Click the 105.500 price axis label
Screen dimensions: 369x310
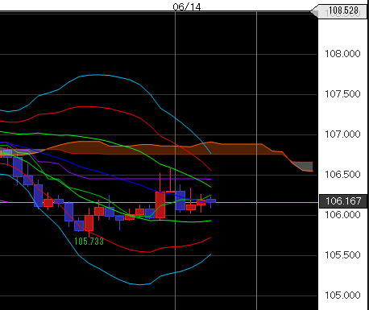[342, 255]
